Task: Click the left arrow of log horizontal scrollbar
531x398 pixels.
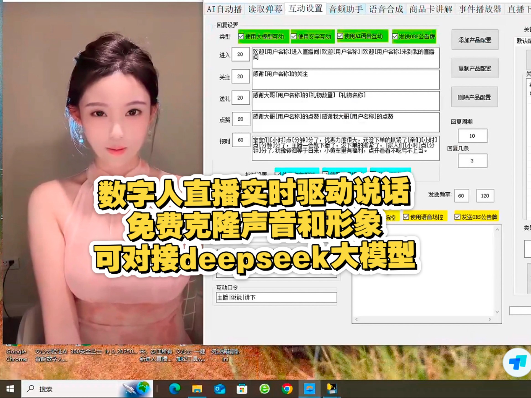Action: pyautogui.click(x=356, y=319)
